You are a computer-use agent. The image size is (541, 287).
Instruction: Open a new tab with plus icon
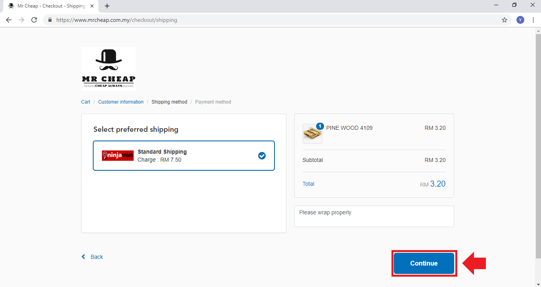point(107,6)
